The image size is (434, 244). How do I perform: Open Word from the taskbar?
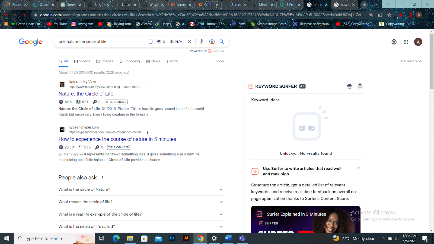228,238
